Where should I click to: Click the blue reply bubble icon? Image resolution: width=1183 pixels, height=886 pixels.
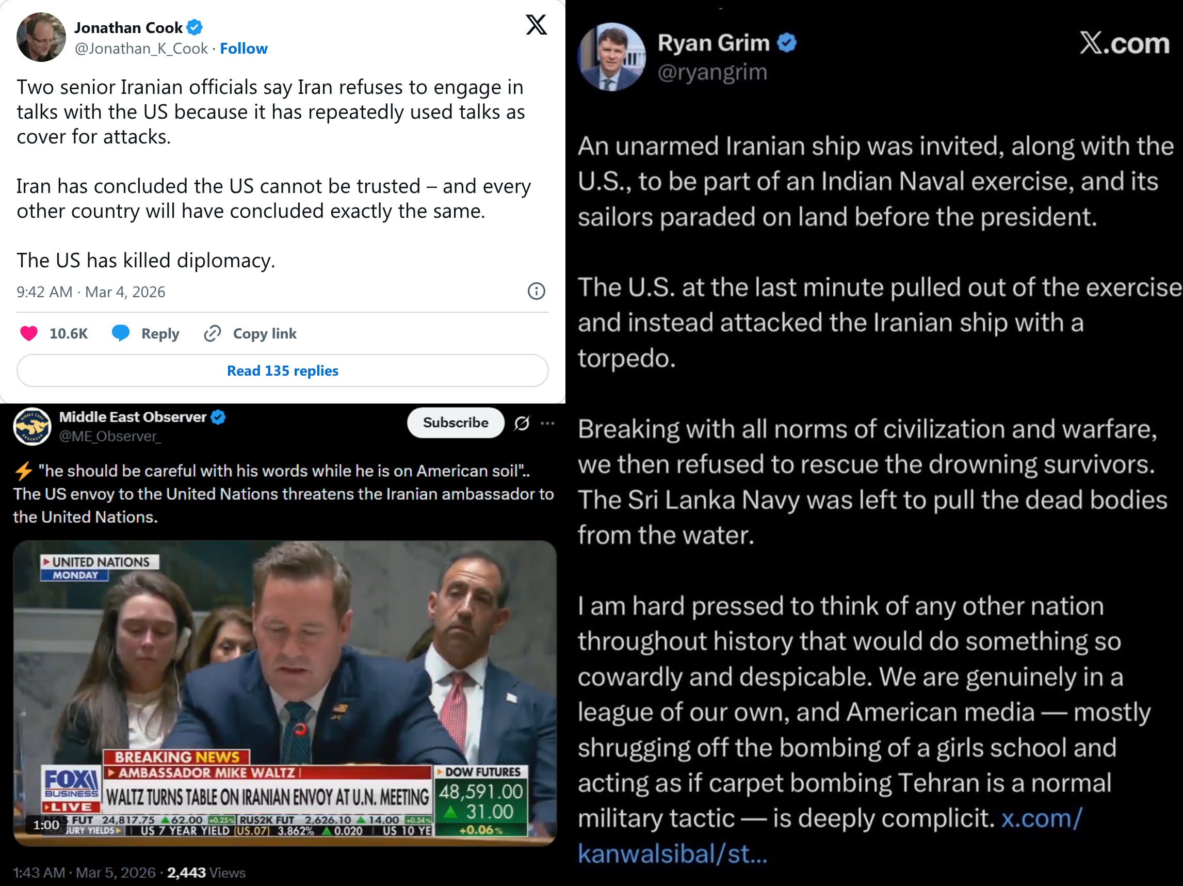tap(120, 333)
